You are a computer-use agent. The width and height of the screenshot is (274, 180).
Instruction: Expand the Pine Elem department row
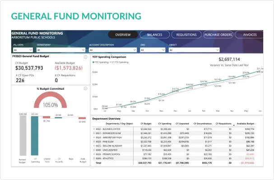pos(94,142)
